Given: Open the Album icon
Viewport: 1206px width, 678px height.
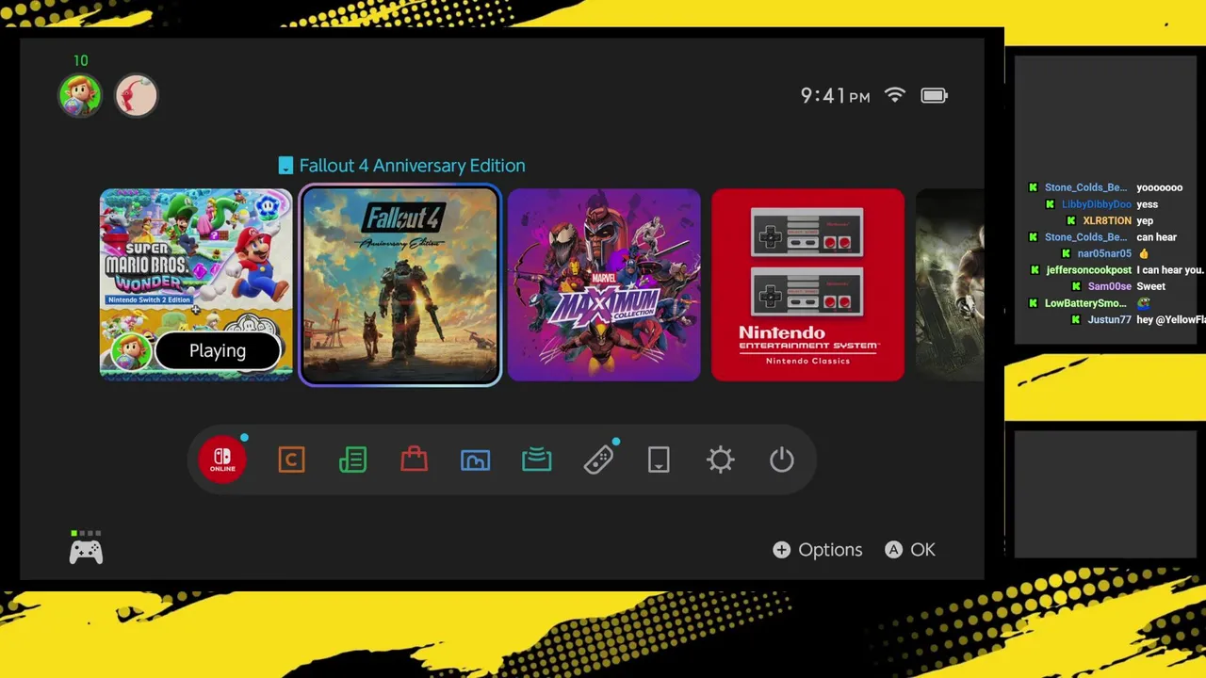Looking at the screenshot, I should pyautogui.click(x=475, y=460).
